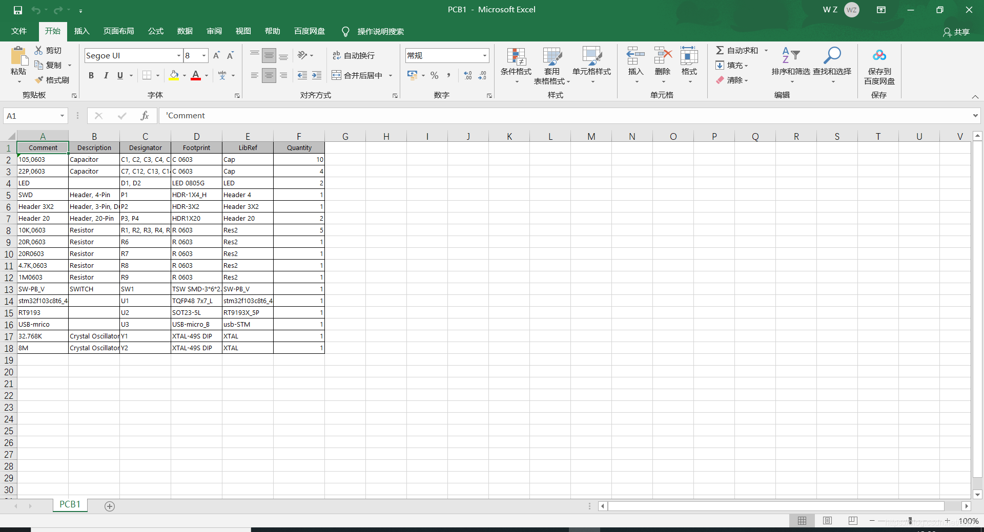Image resolution: width=984 pixels, height=532 pixels.
Task: Click Cell Styles 单元格样式 button
Action: [x=592, y=66]
